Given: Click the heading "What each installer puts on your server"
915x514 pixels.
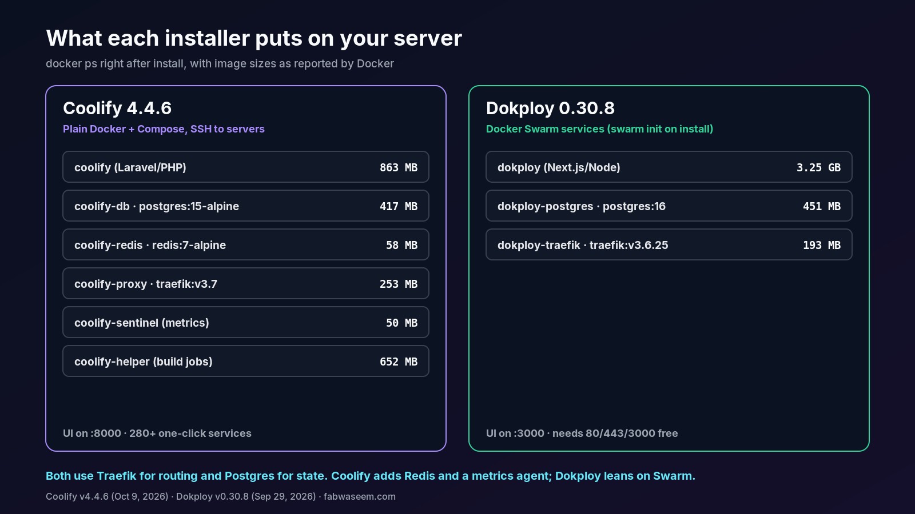Looking at the screenshot, I should (254, 38).
